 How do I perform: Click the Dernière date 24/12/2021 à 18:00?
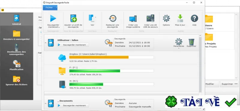[139, 42]
